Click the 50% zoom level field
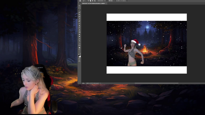Image resolution: width=205 pixels, height=115 pixels. tap(83, 83)
